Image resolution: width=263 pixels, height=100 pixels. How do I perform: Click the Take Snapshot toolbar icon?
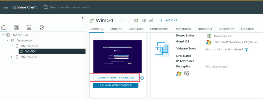tap(151, 20)
